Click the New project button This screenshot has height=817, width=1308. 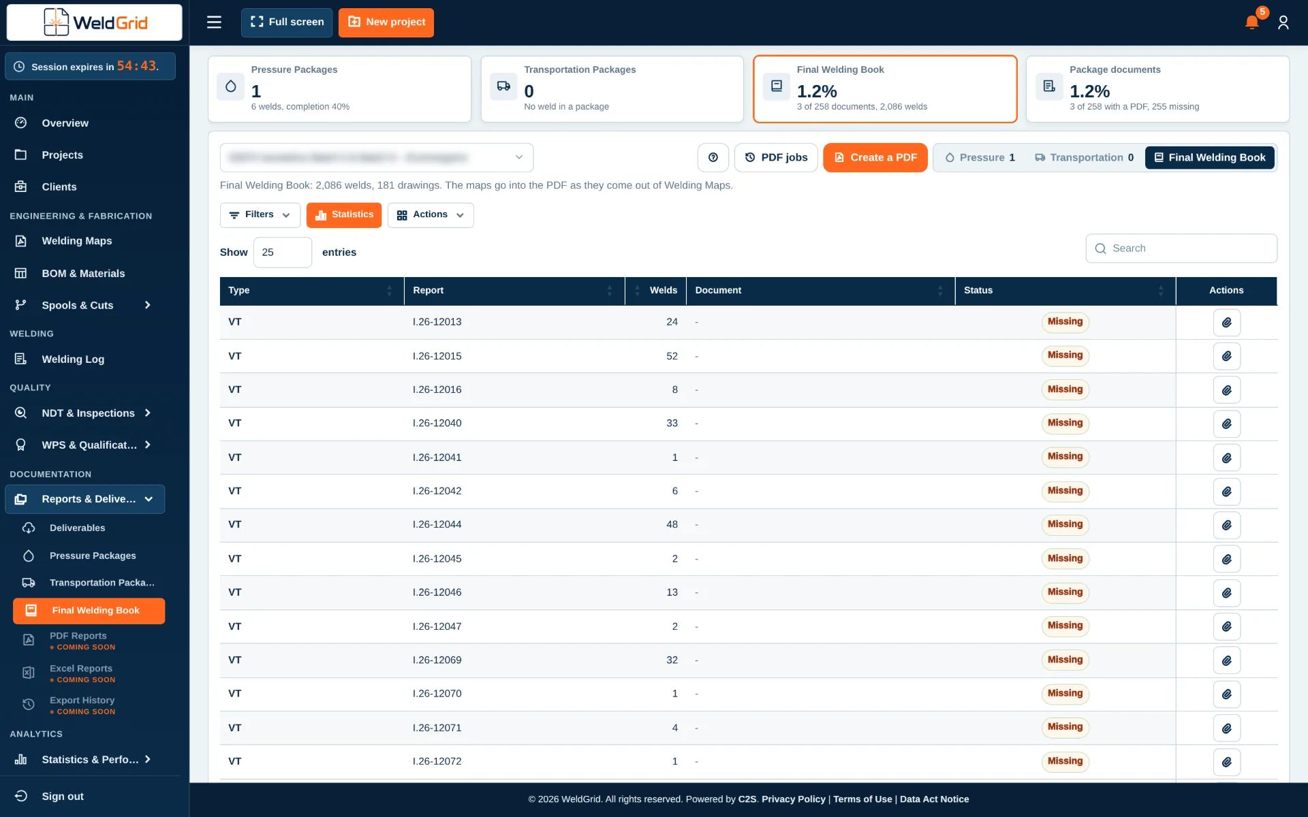[386, 22]
